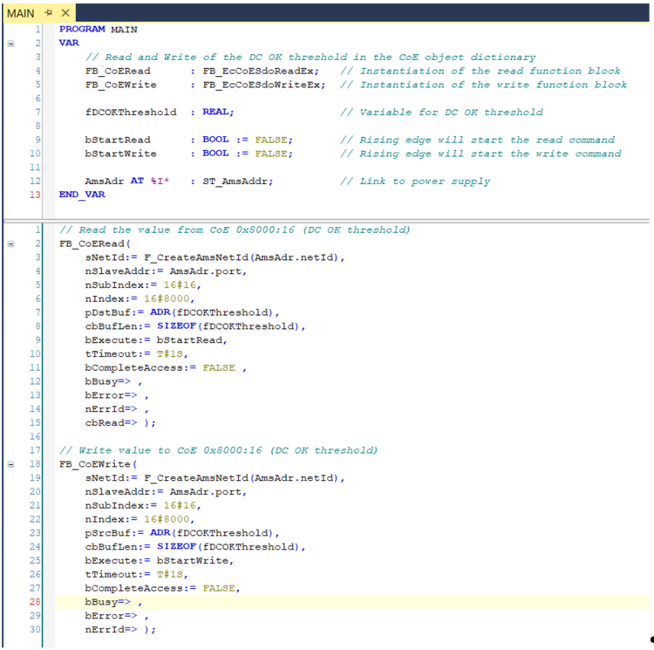Screen dimensions: 654x650
Task: Click highlighted line number 28 in the code pane
Action: (36, 602)
